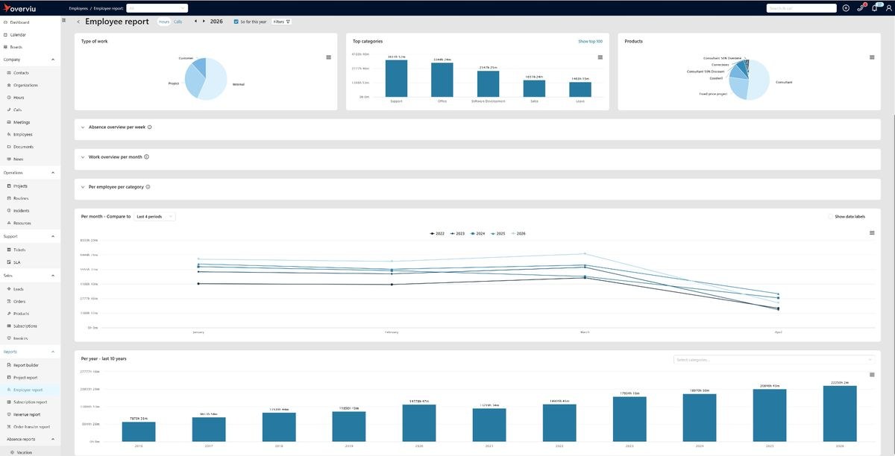The height and width of the screenshot is (456, 895).
Task: Open Per month chart menu icon
Action: 872,233
